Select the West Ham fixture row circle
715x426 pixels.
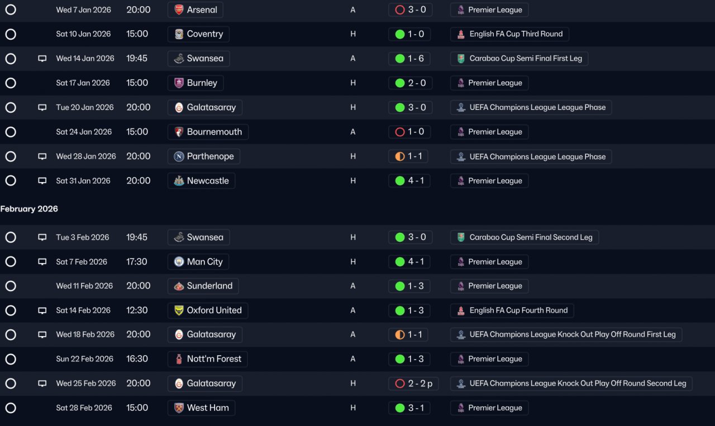coord(11,408)
